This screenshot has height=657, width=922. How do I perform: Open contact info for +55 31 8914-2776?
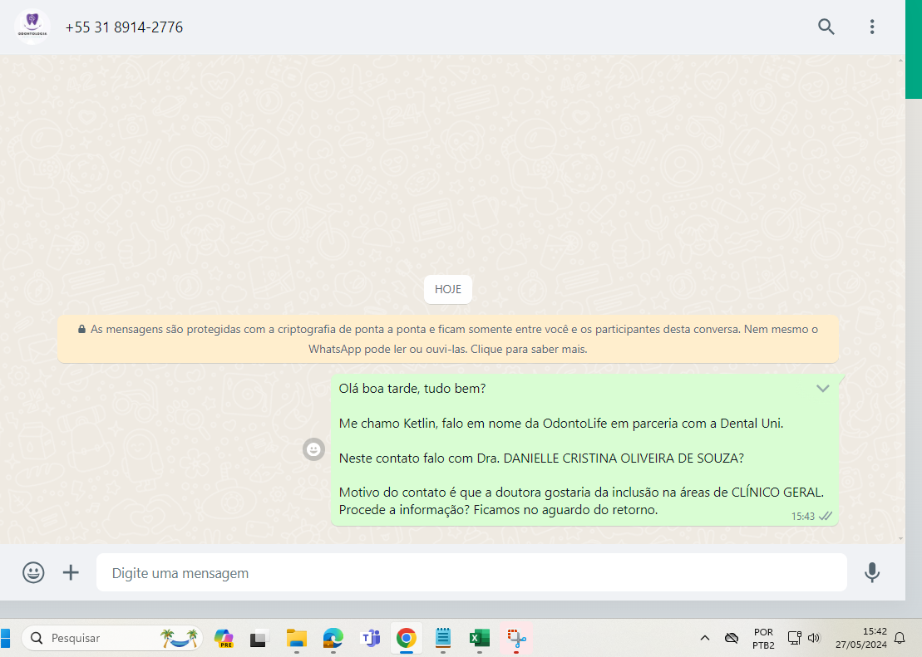click(124, 27)
